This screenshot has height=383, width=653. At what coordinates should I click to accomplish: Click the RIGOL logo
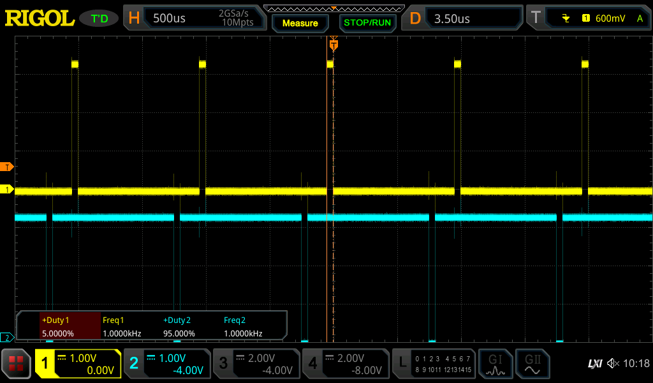40,19
